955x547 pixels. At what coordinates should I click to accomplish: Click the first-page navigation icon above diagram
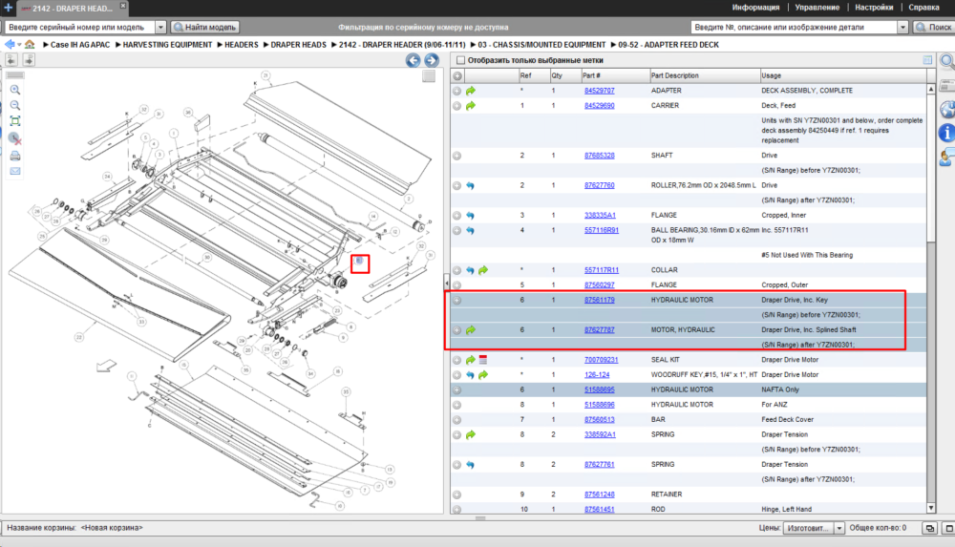tap(11, 59)
